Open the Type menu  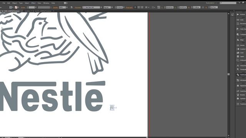tap(21, 3)
